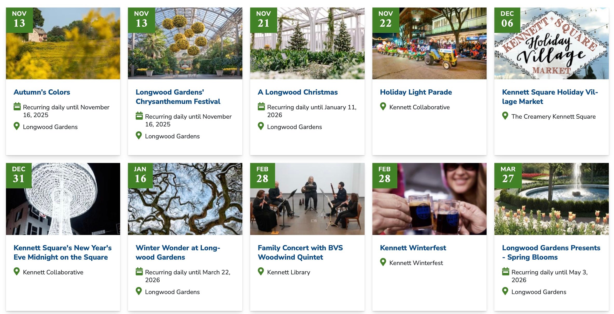Click location pin beside Kennett Winterfest venue
Viewport: 614px width, 314px height.
tap(383, 262)
